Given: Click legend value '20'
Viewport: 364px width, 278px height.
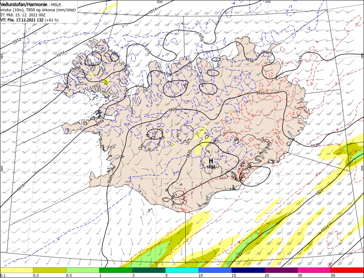Looking at the screenshot, I should point(267,275).
